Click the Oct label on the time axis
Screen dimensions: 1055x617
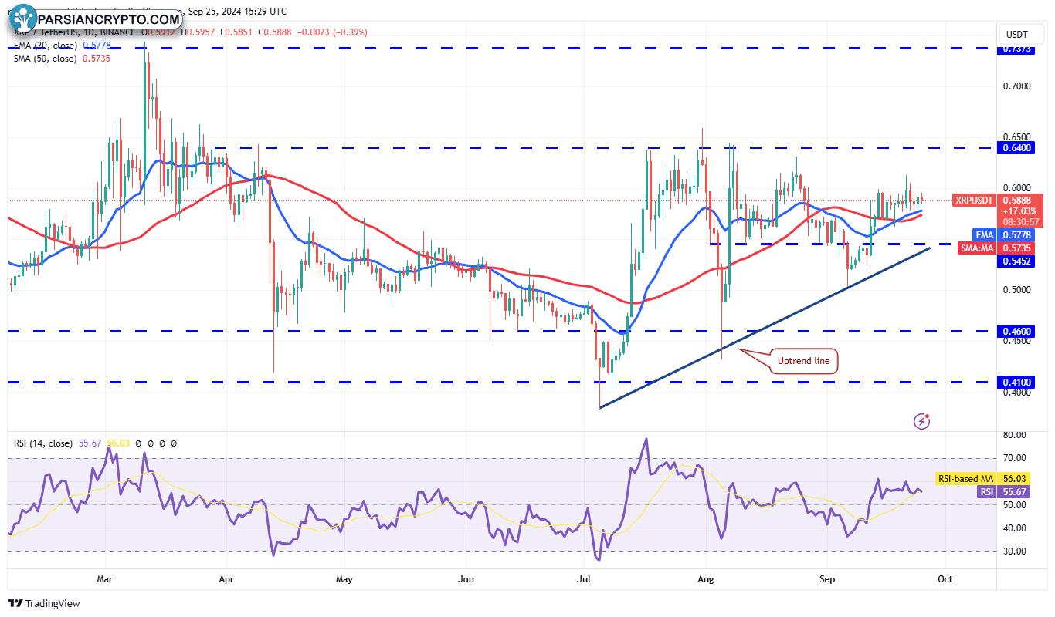tap(945, 578)
